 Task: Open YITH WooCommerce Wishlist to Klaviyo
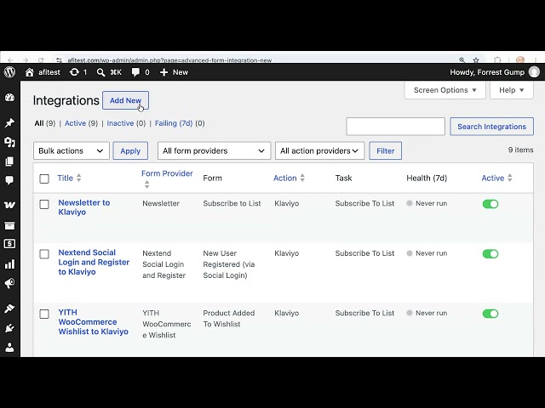pos(93,321)
